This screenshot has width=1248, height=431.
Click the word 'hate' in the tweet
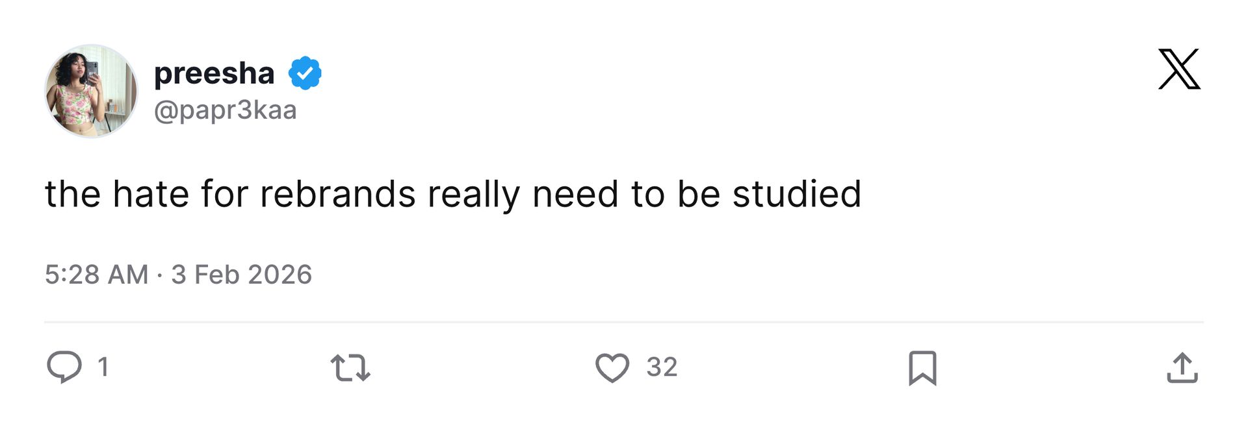151,194
